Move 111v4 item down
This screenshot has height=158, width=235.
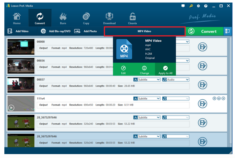(x=219, y=98)
